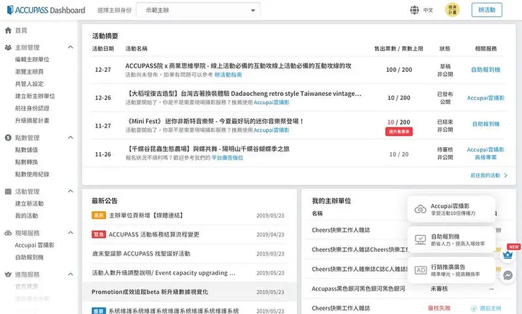The width and height of the screenshot is (522, 314).
Task: Click the 主辦管理 people icon
Action: 8,47
